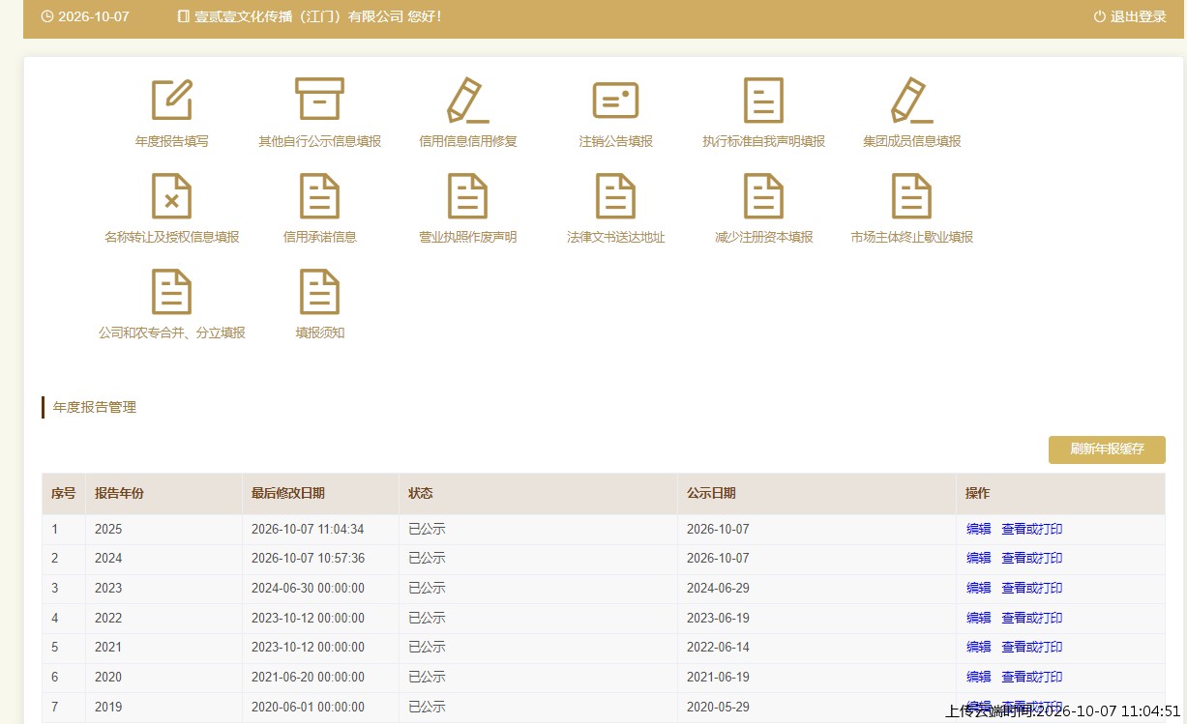The width and height of the screenshot is (1187, 724).
Task: Open the 名称转让及授权信息填报 icon
Action: [171, 196]
